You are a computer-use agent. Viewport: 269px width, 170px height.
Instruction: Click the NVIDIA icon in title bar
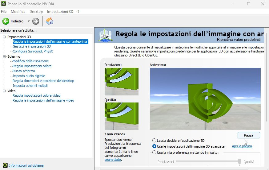click(4, 4)
